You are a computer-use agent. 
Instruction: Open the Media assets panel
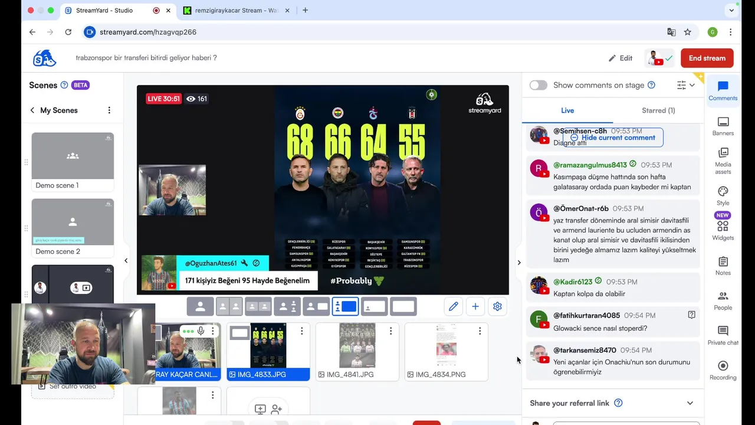click(723, 161)
